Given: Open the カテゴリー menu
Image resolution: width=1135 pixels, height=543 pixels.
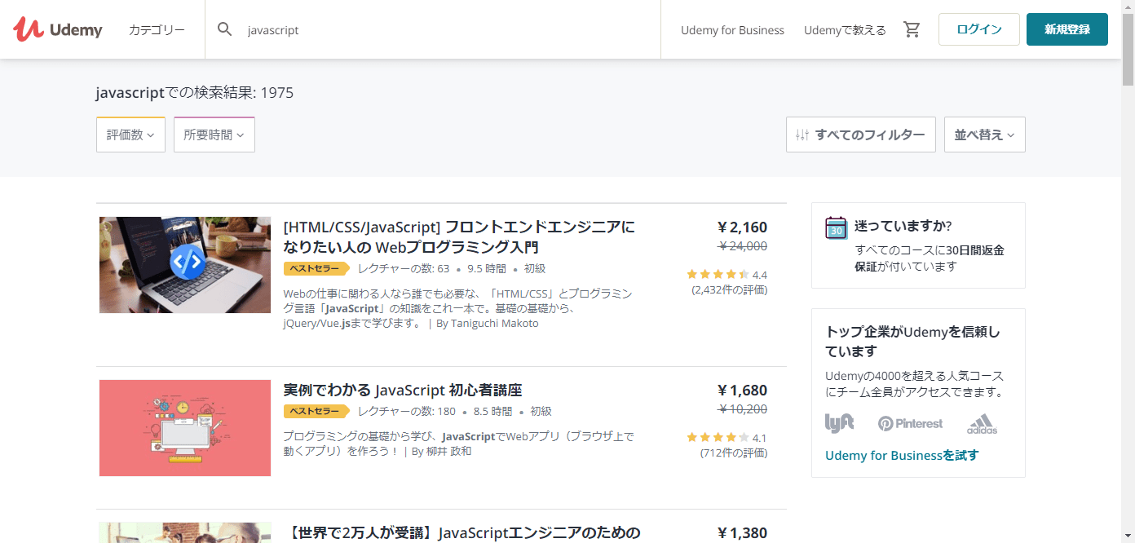Looking at the screenshot, I should [155, 29].
